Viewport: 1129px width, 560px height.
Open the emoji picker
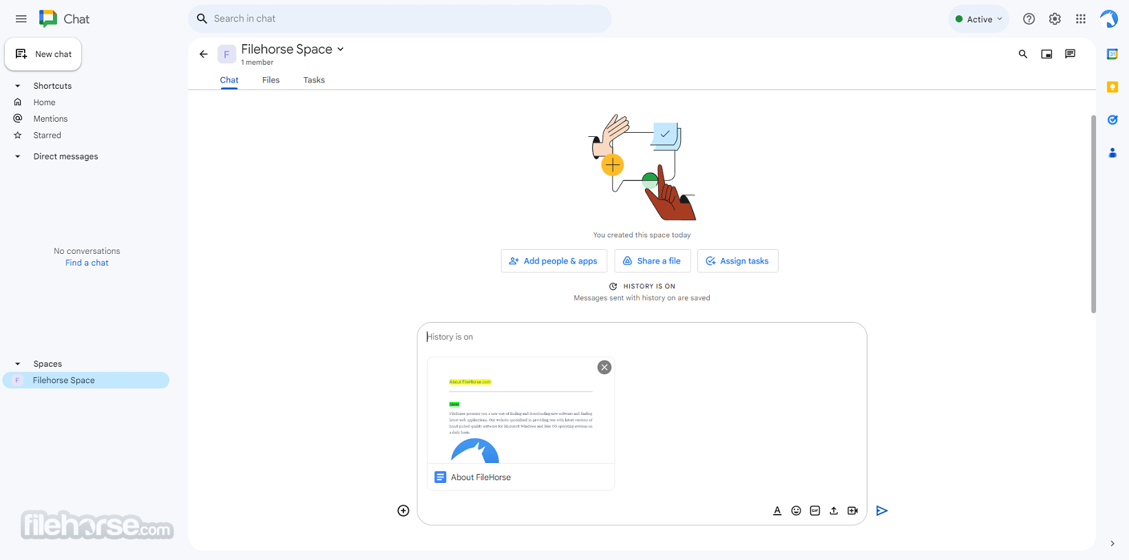pyautogui.click(x=796, y=510)
